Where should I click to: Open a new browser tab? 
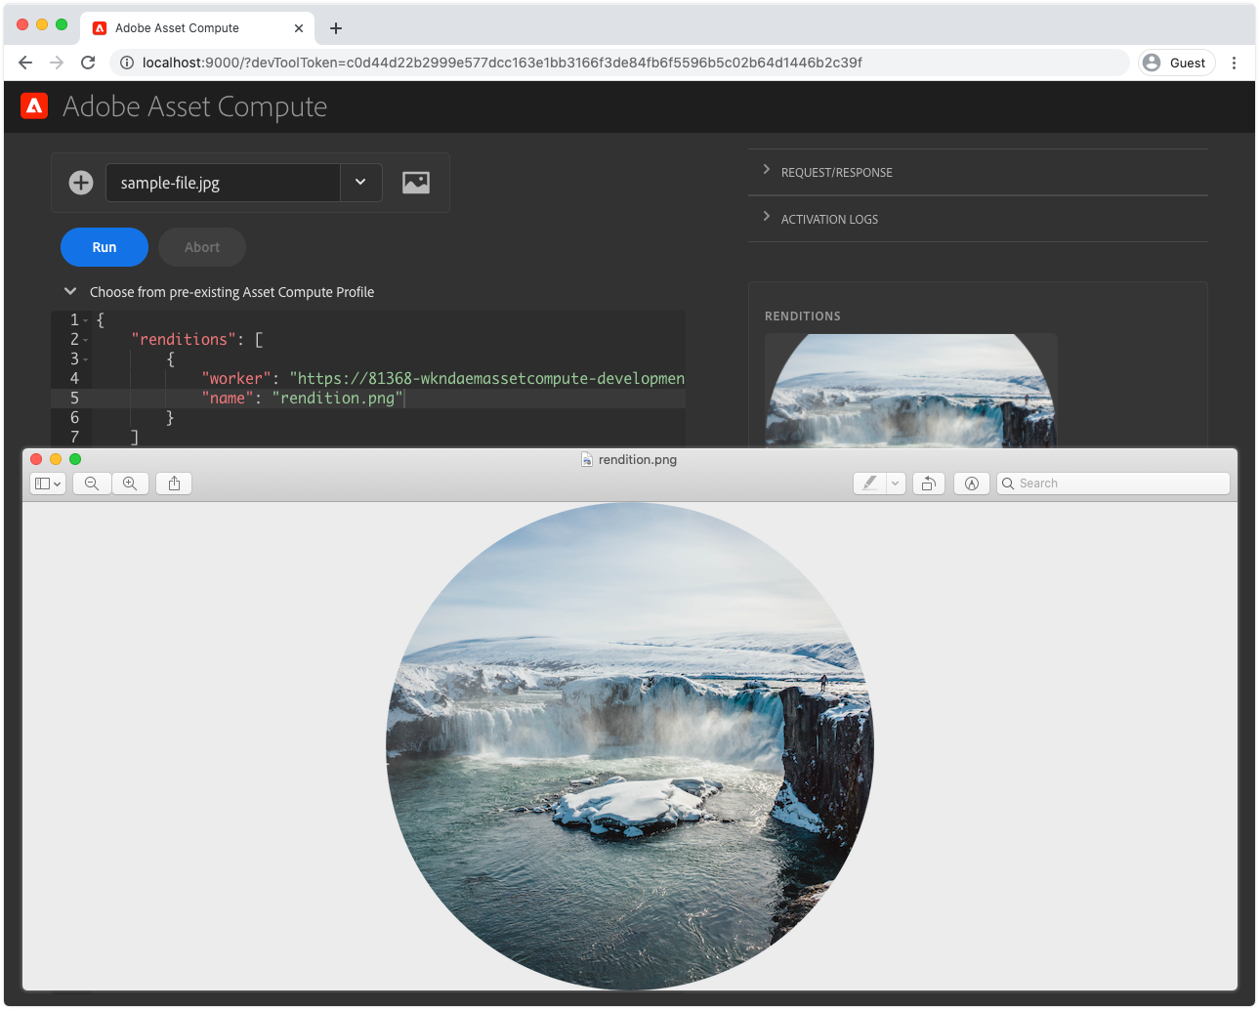pos(336,28)
